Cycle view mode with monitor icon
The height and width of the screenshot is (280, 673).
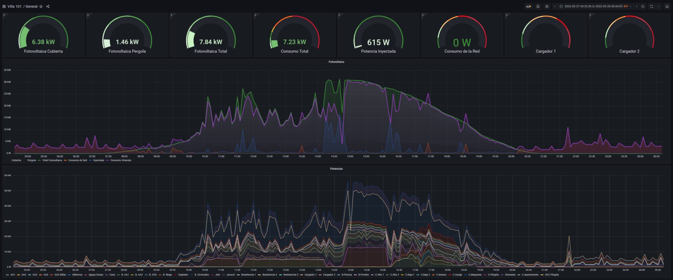pyautogui.click(x=667, y=6)
